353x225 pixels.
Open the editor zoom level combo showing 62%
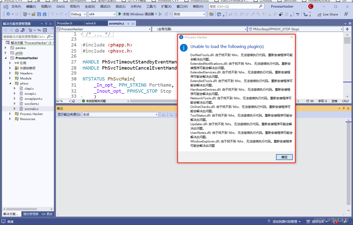(x=63, y=101)
